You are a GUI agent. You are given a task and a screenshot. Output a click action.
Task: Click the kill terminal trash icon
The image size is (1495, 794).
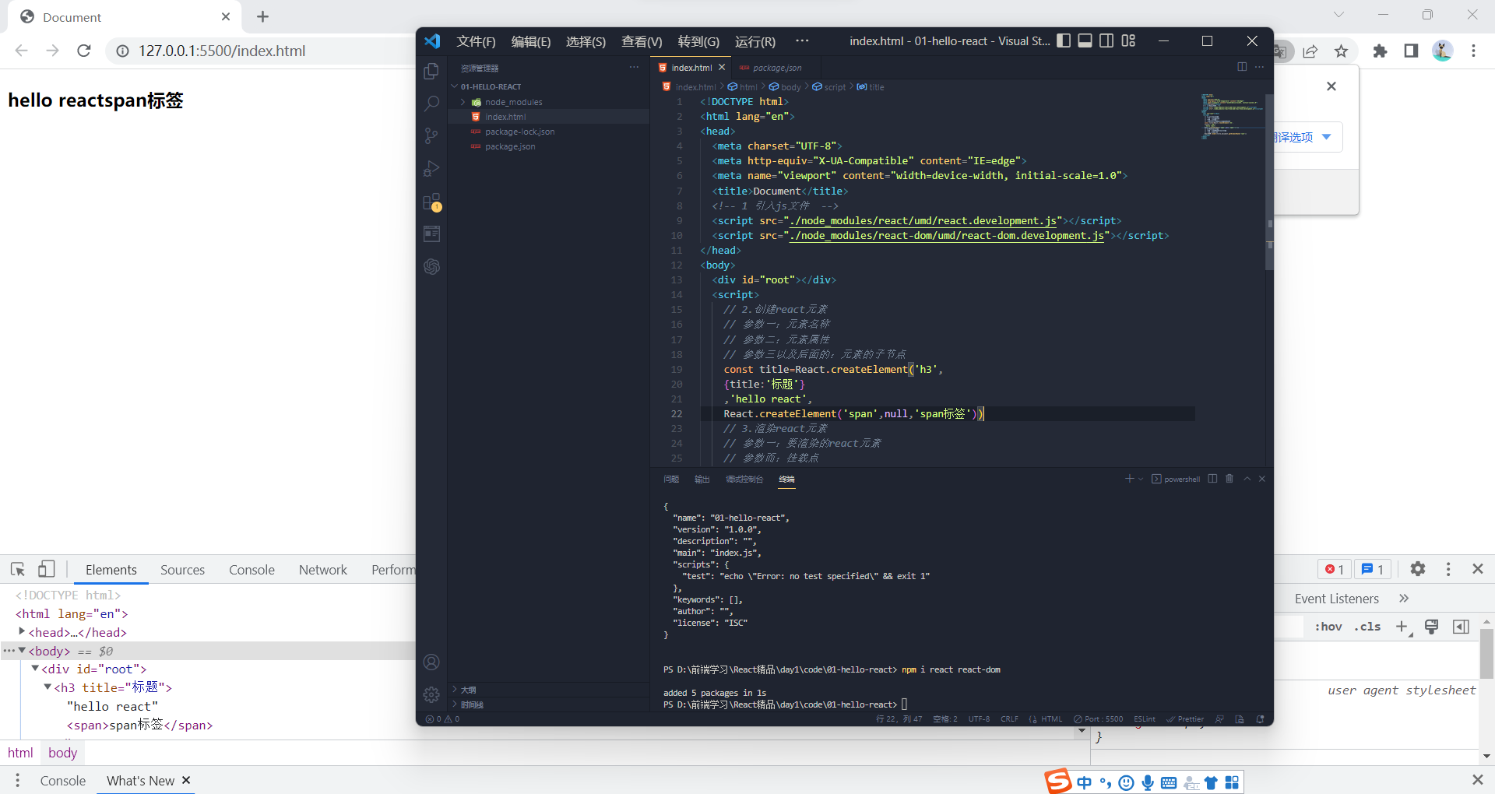coord(1229,479)
